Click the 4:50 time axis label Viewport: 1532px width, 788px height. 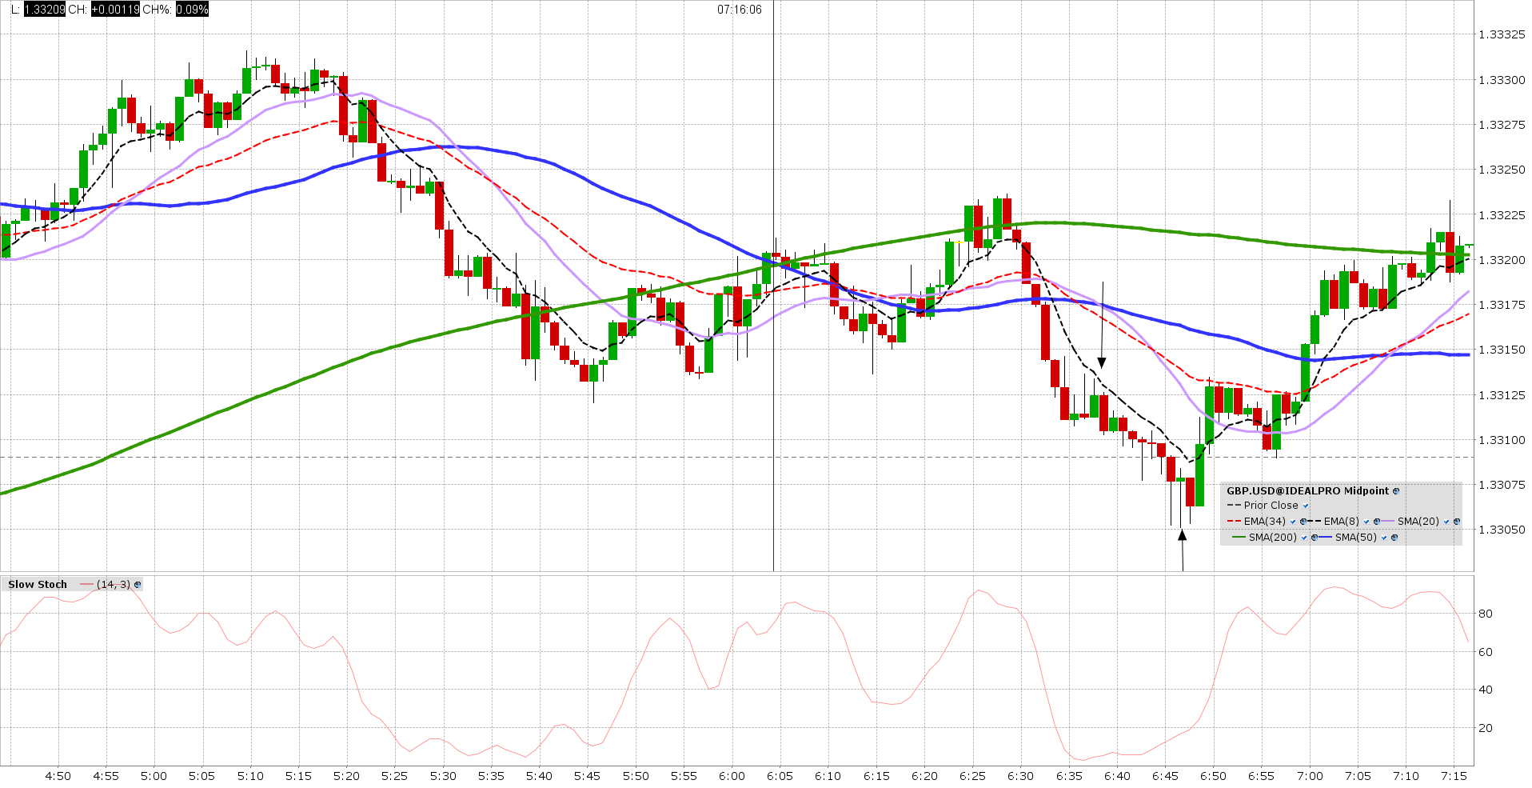click(58, 776)
